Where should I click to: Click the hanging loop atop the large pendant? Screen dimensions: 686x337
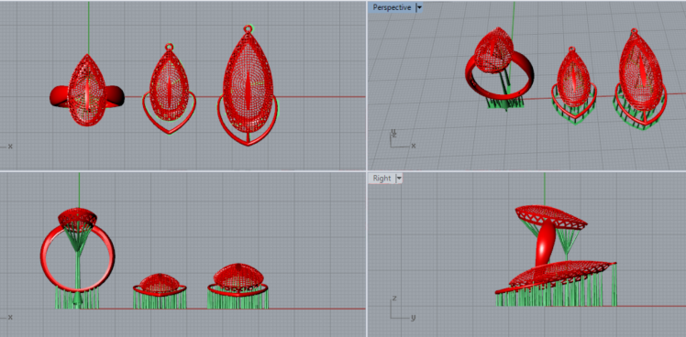(248, 29)
